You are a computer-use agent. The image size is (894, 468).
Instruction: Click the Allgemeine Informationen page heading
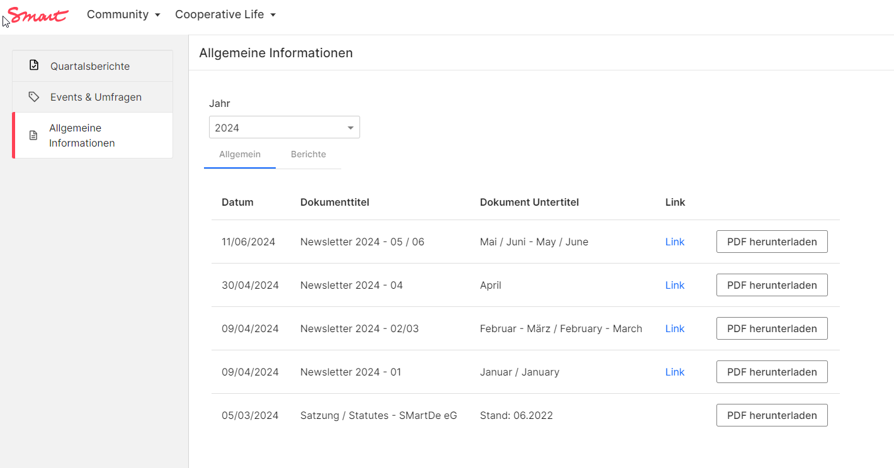[276, 53]
